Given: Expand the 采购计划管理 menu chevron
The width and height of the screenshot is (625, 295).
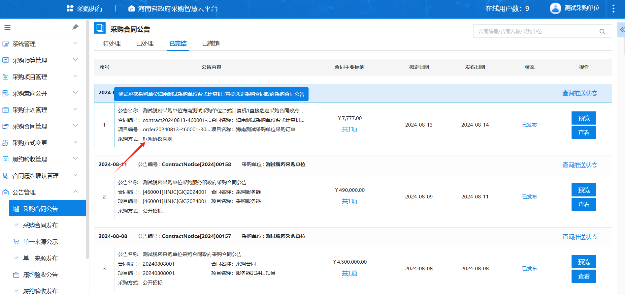Looking at the screenshot, I should pos(75,109).
